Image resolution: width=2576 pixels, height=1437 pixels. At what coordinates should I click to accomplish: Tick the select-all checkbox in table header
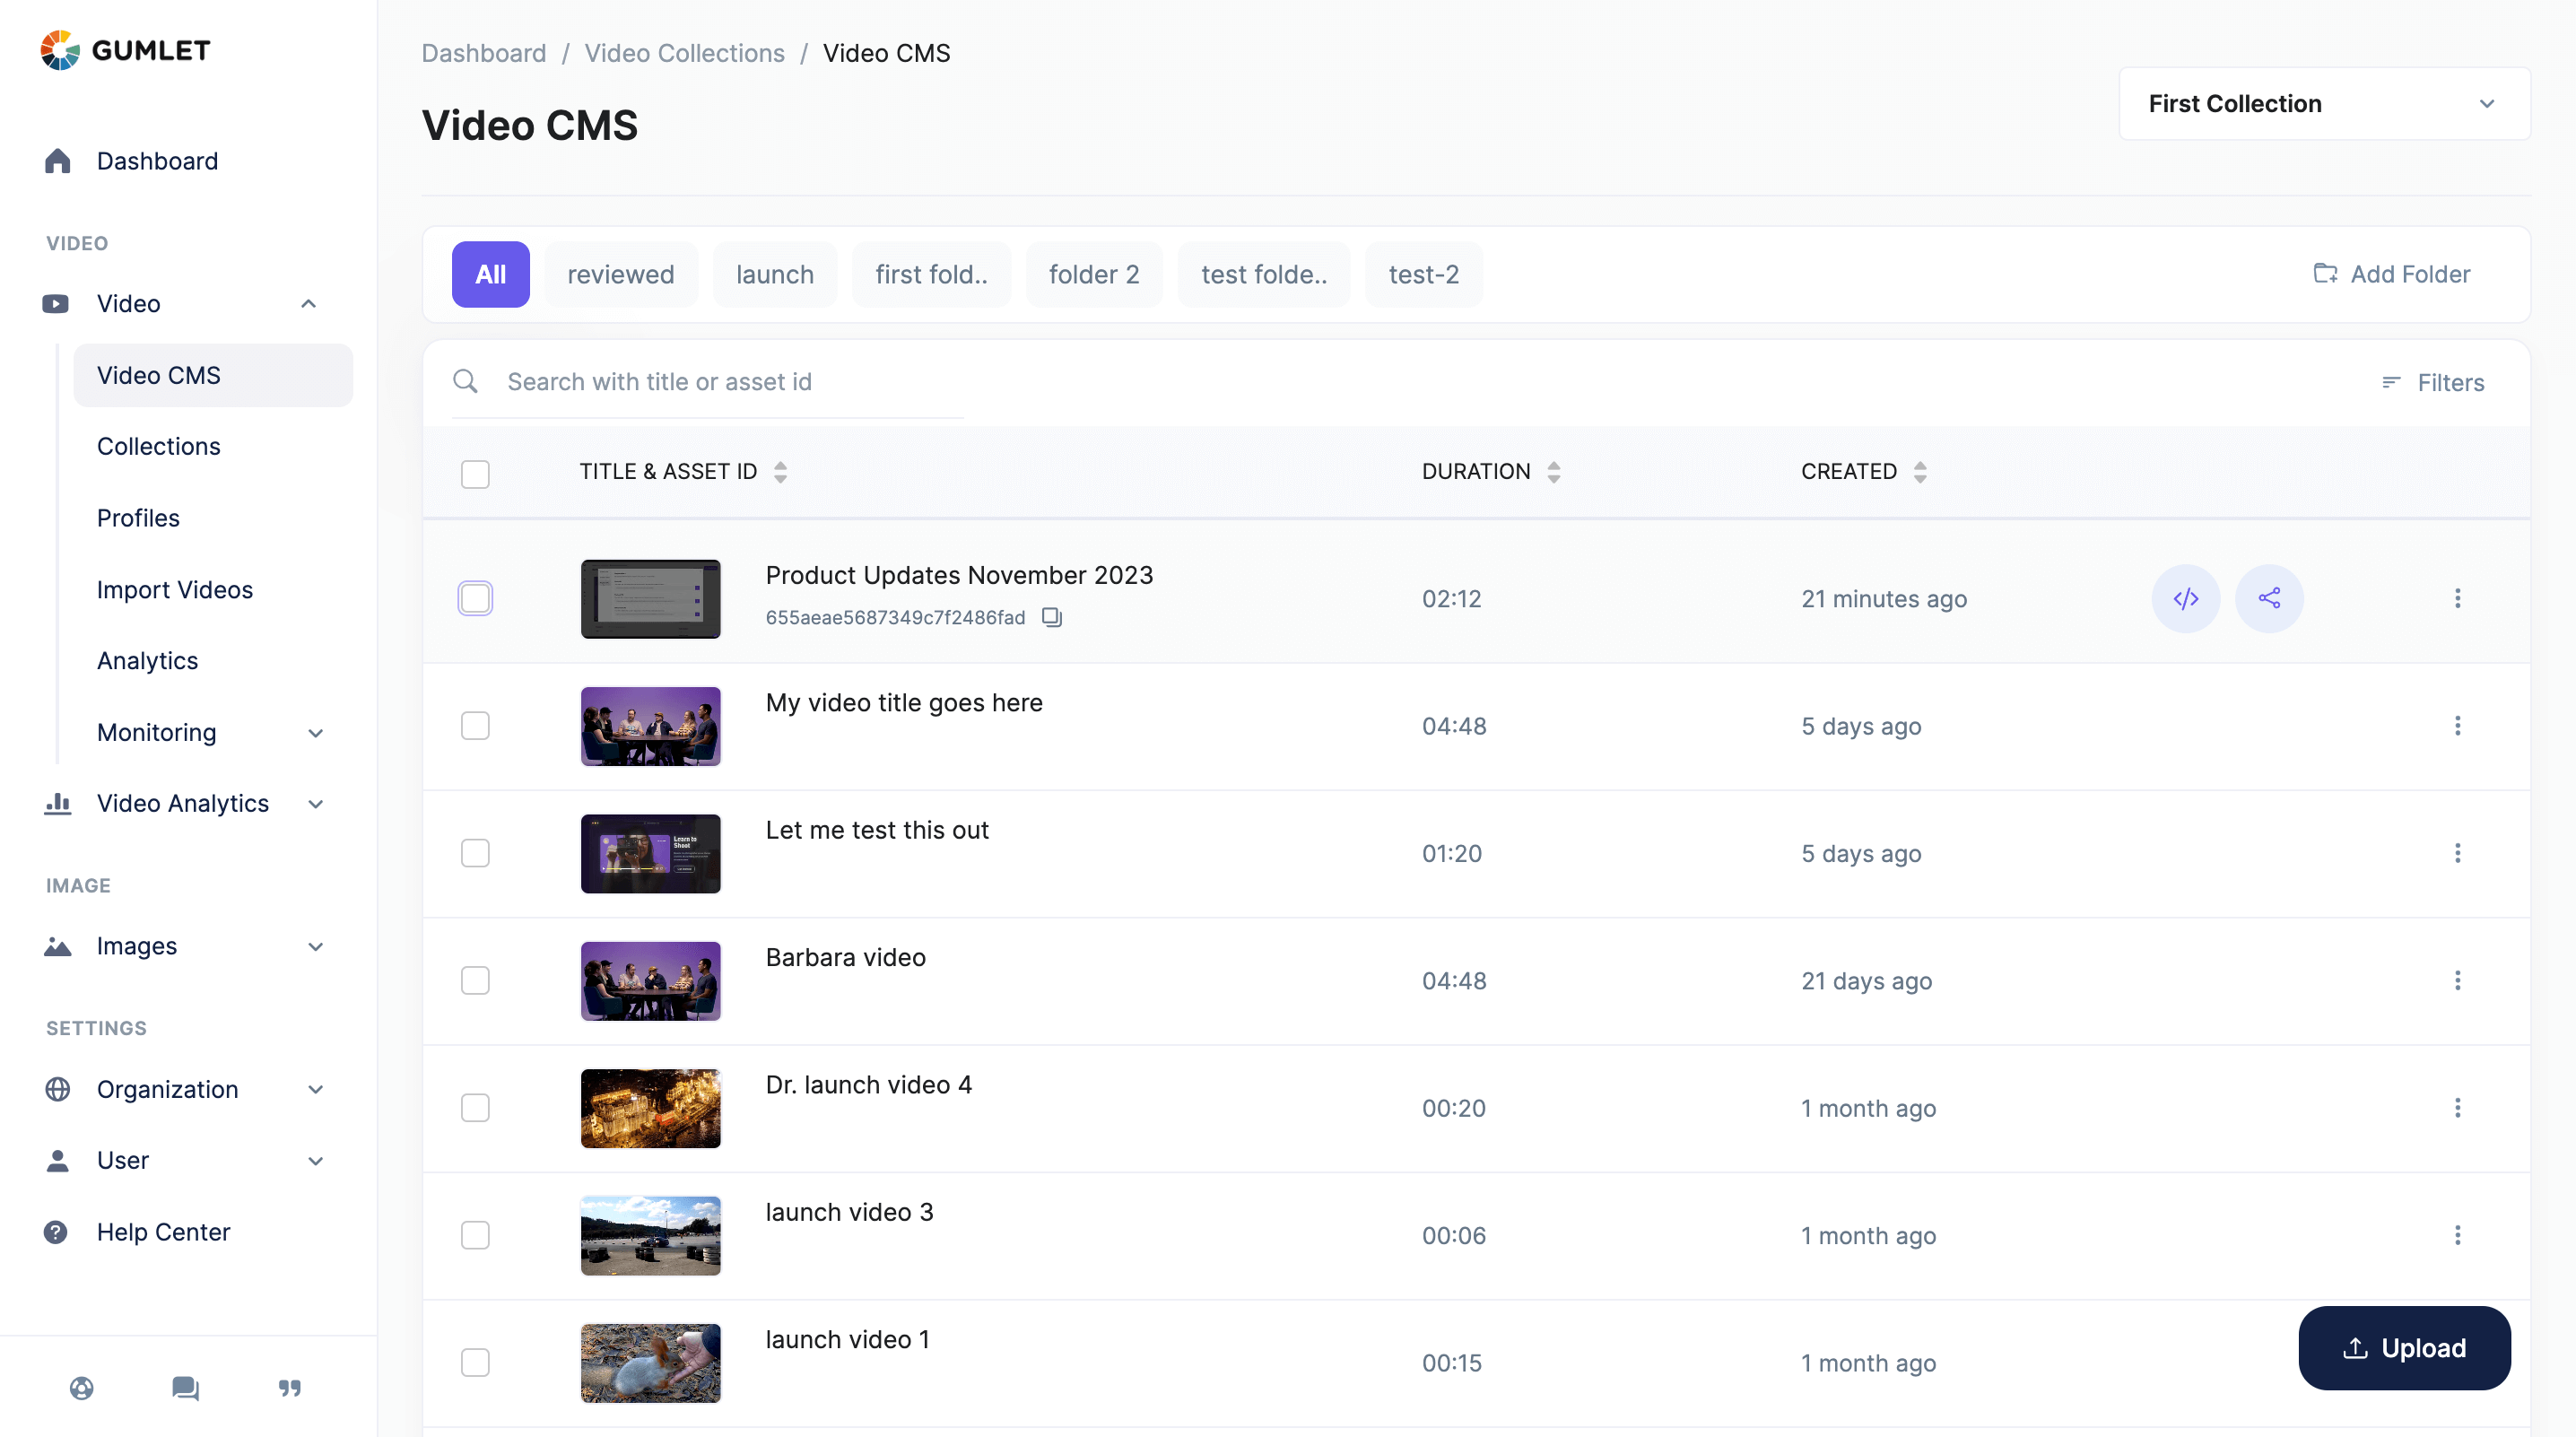point(475,473)
